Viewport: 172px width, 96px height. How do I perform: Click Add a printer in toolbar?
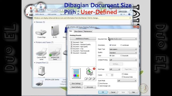(x=52, y=14)
